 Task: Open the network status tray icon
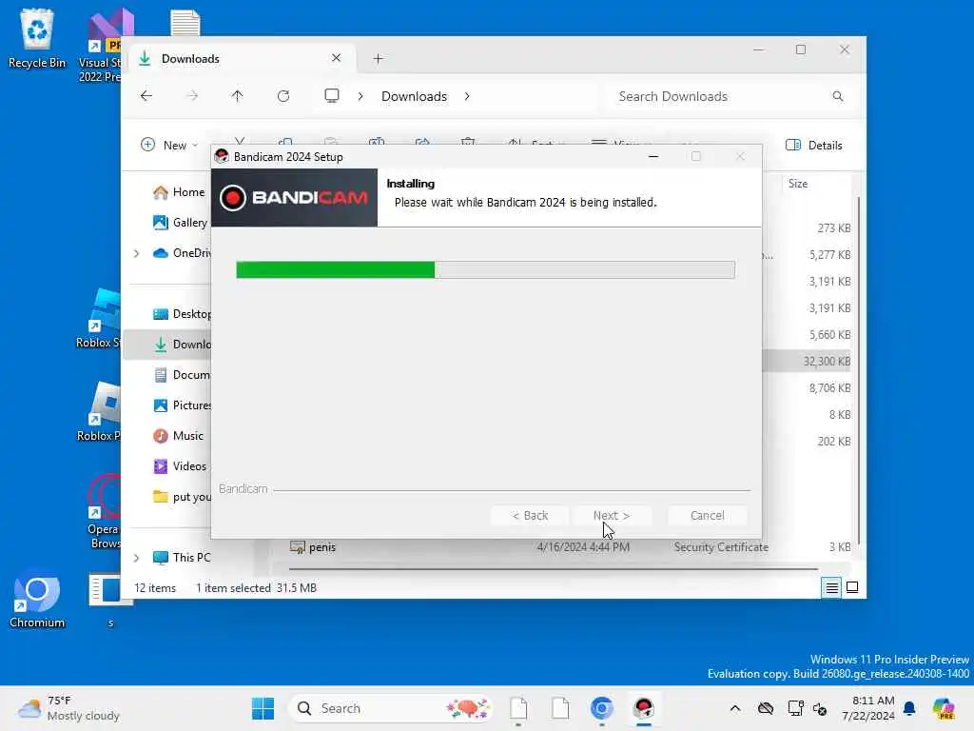pyautogui.click(x=795, y=708)
